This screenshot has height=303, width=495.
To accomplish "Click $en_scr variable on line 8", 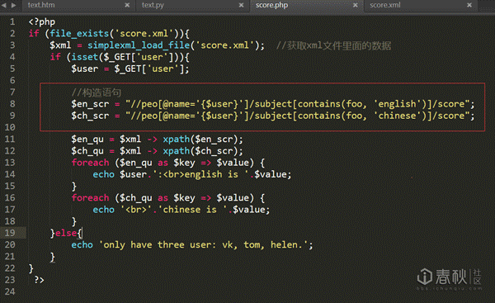I will point(90,104).
